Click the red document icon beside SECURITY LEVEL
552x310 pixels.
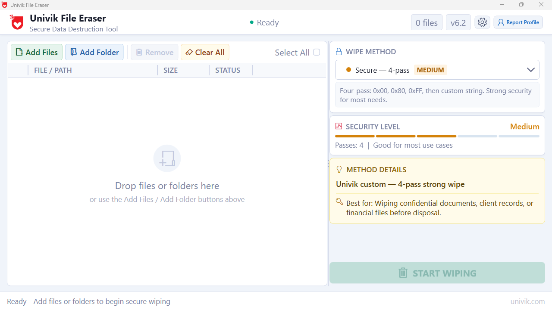339,126
